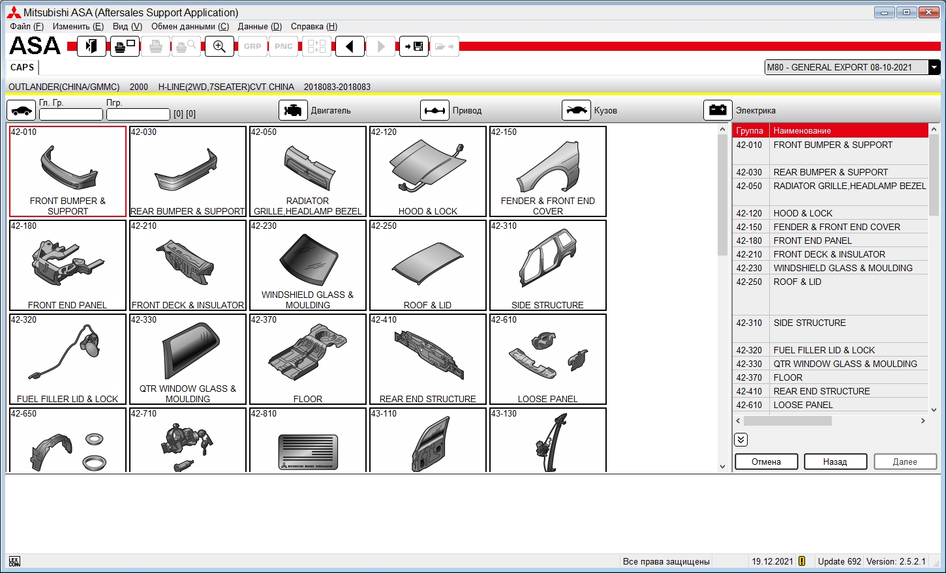The height and width of the screenshot is (573, 946).
Task: Select the HOOD & LOCK row in group list
Action: (x=831, y=213)
